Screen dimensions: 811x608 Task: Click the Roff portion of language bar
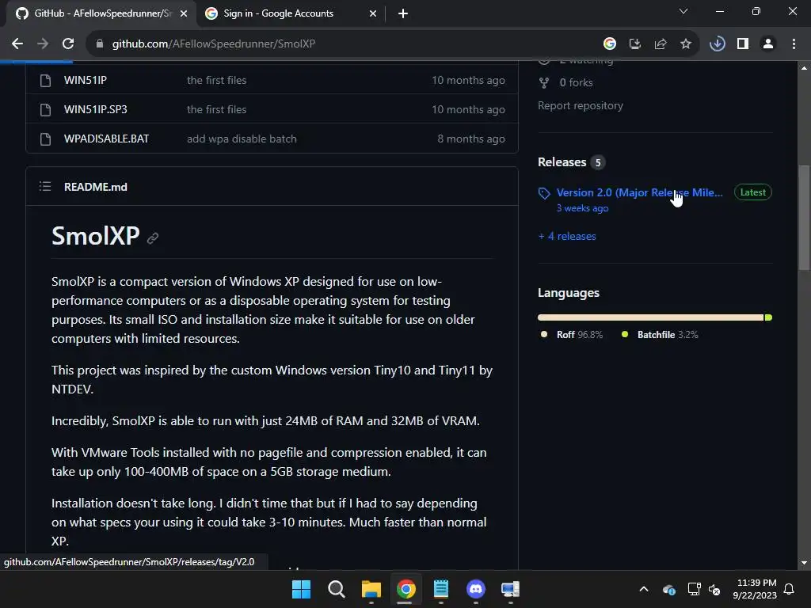(651, 317)
